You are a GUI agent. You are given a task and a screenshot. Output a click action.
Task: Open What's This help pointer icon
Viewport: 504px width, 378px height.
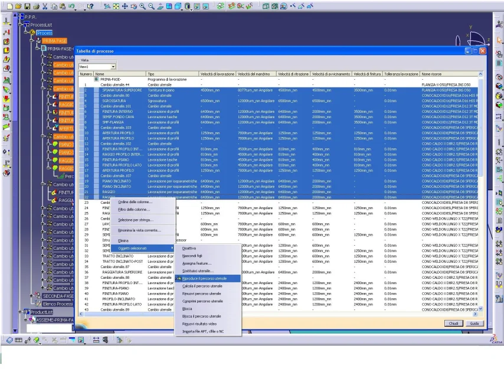(90, 6)
